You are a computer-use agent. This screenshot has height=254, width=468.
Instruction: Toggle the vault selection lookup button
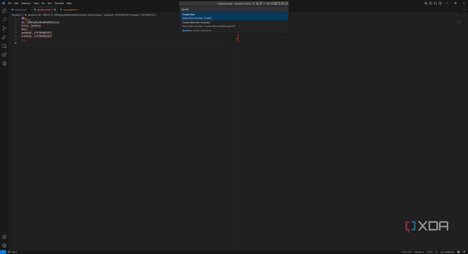coord(257,3)
